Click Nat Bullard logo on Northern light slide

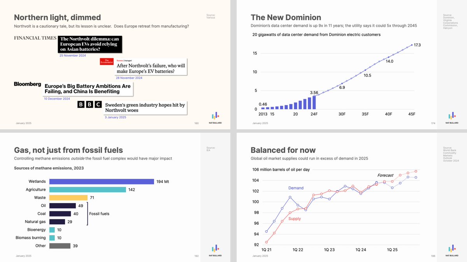point(215,118)
